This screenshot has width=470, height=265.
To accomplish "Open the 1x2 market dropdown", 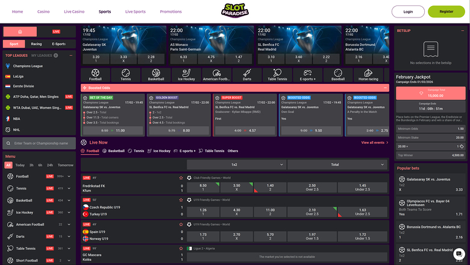I will 236,164.
